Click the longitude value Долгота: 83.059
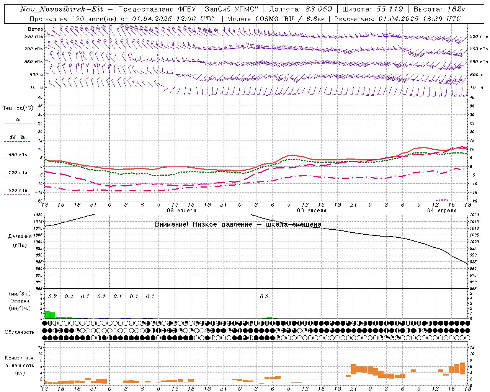This screenshot has width=490, height=392. (x=301, y=9)
